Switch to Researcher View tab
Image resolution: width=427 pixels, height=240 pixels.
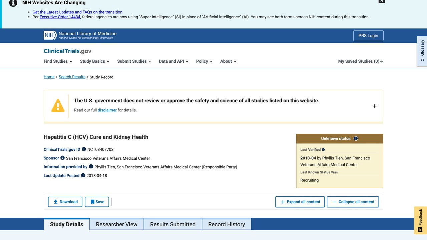(x=117, y=224)
